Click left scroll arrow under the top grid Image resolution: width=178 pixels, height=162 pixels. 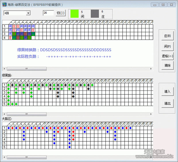4,69
